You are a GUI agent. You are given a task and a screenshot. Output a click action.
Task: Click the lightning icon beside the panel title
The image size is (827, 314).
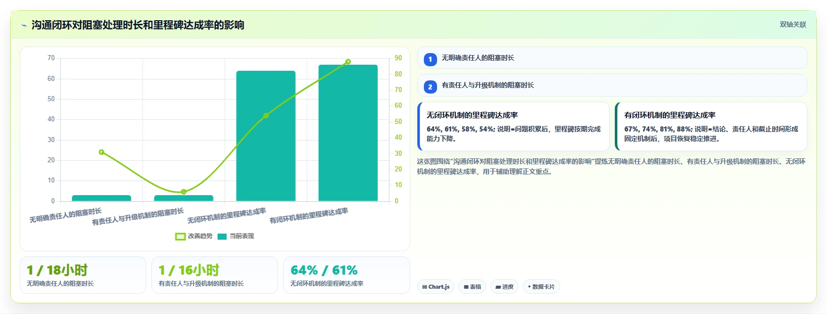click(24, 25)
